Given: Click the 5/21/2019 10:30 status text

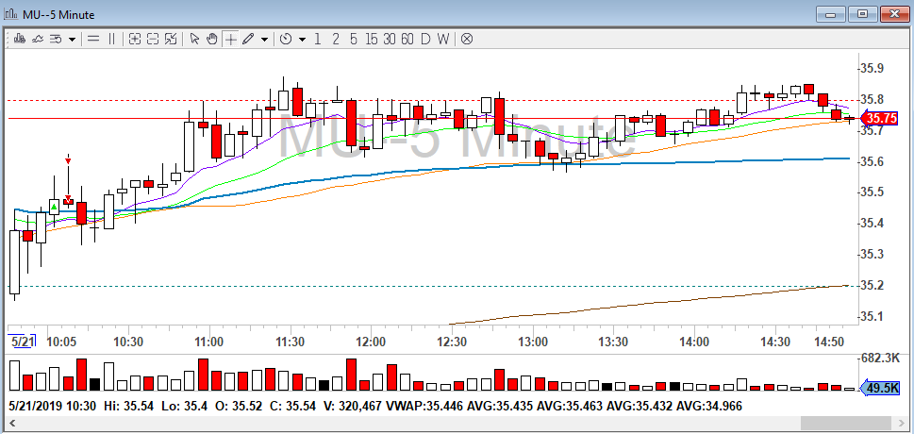Looking at the screenshot, I should click(53, 406).
